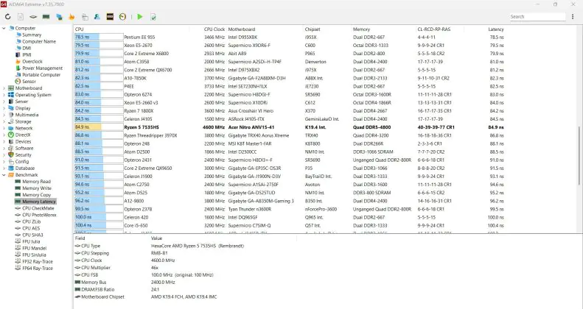Open the FPU SinJulia benchmark
The height and width of the screenshot is (309, 583).
[34, 255]
